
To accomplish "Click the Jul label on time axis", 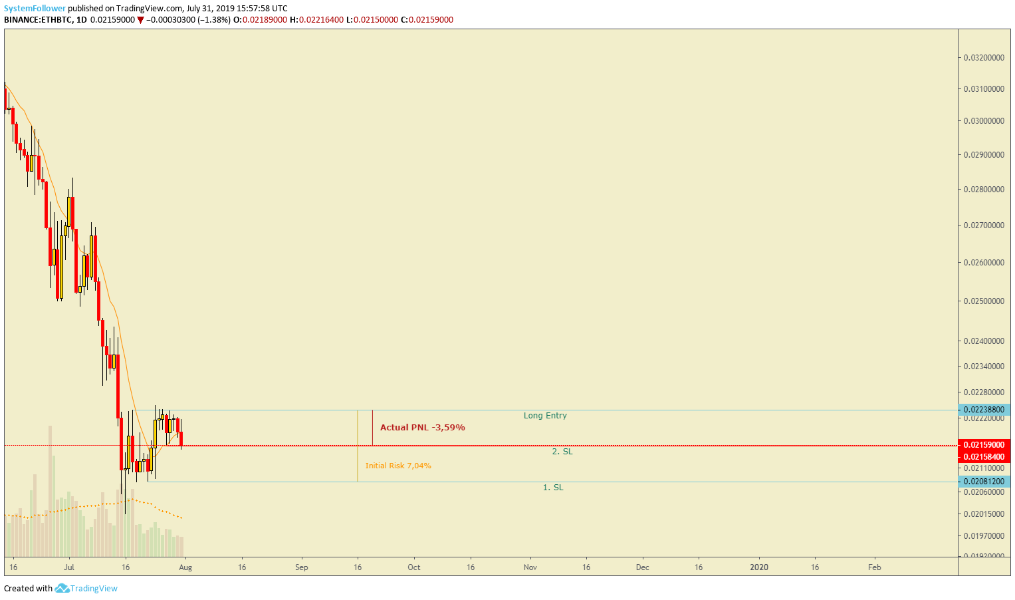I will pyautogui.click(x=69, y=567).
